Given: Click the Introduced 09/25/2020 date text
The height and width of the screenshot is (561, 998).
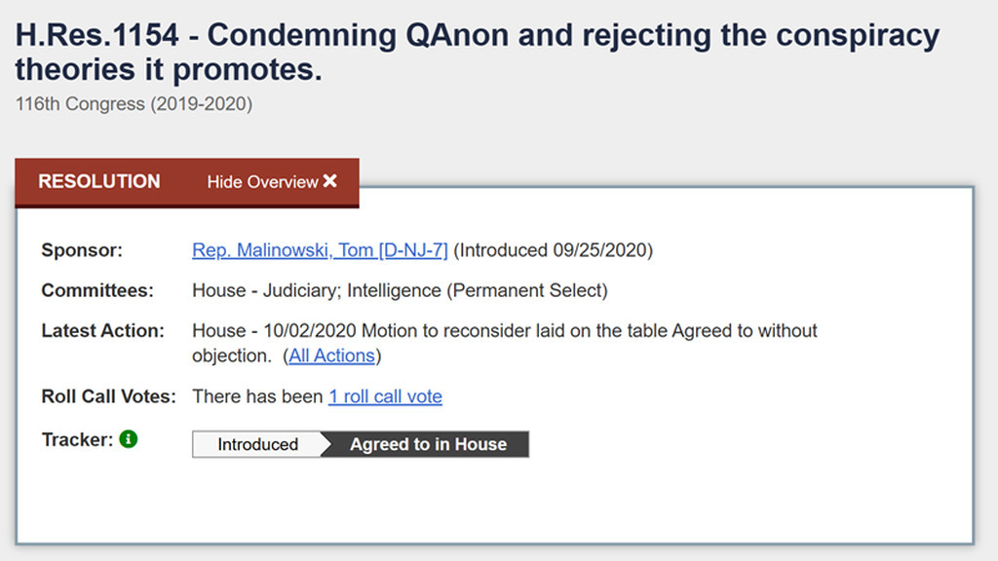Looking at the screenshot, I should (x=554, y=250).
